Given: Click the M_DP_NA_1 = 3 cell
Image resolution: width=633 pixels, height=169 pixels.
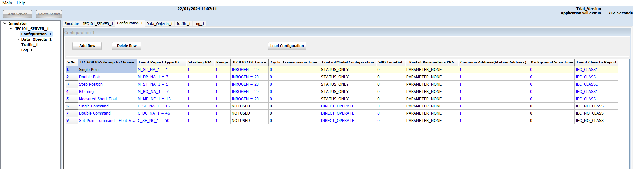Looking at the screenshot, I should click(161, 77).
